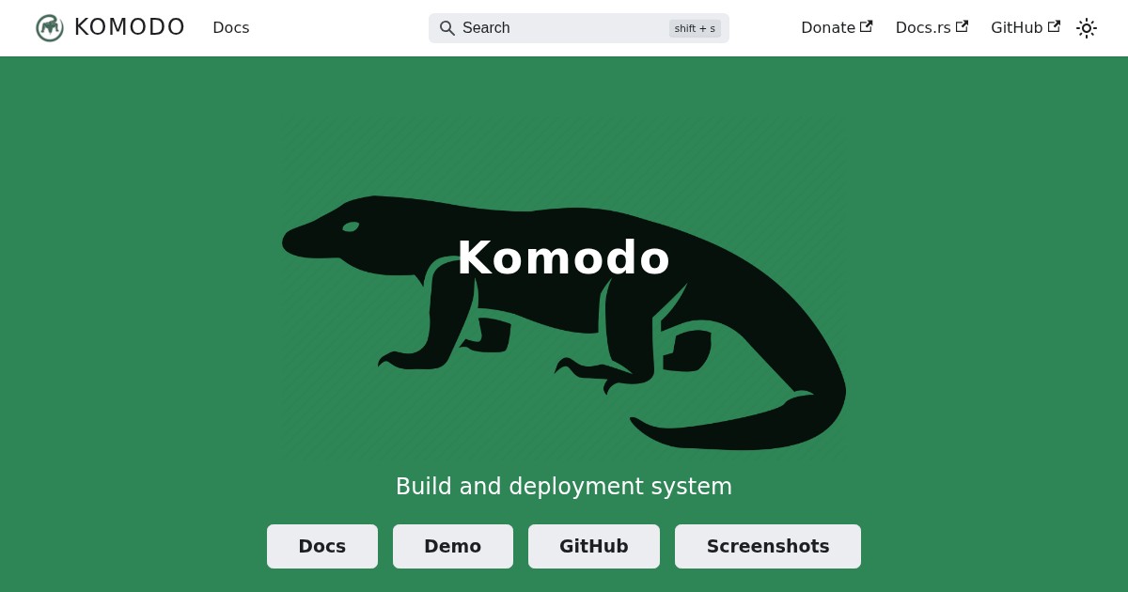Click the Komodo lizard logo icon

pos(50,28)
